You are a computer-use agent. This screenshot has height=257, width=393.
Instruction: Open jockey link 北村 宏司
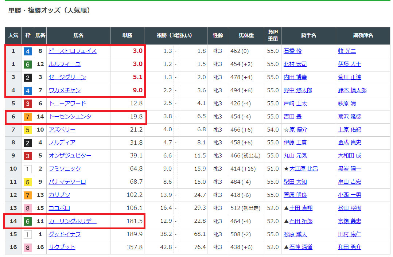(295, 64)
